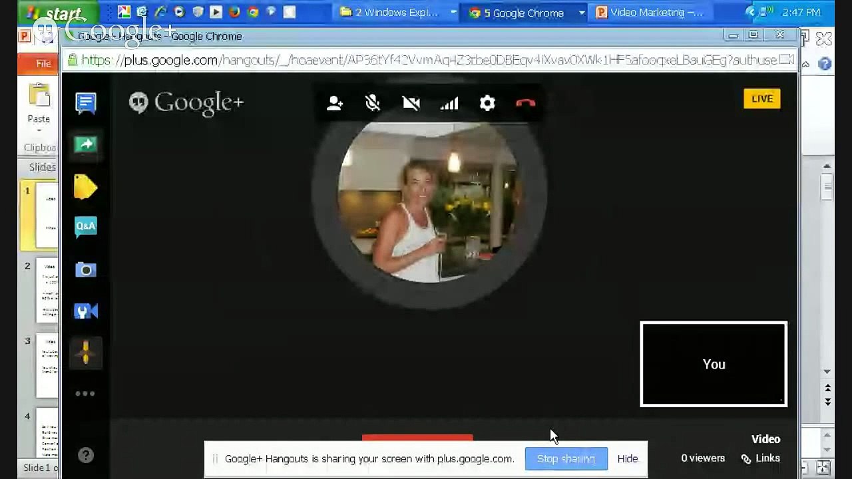Open the Video label at bottom right

[x=765, y=439]
